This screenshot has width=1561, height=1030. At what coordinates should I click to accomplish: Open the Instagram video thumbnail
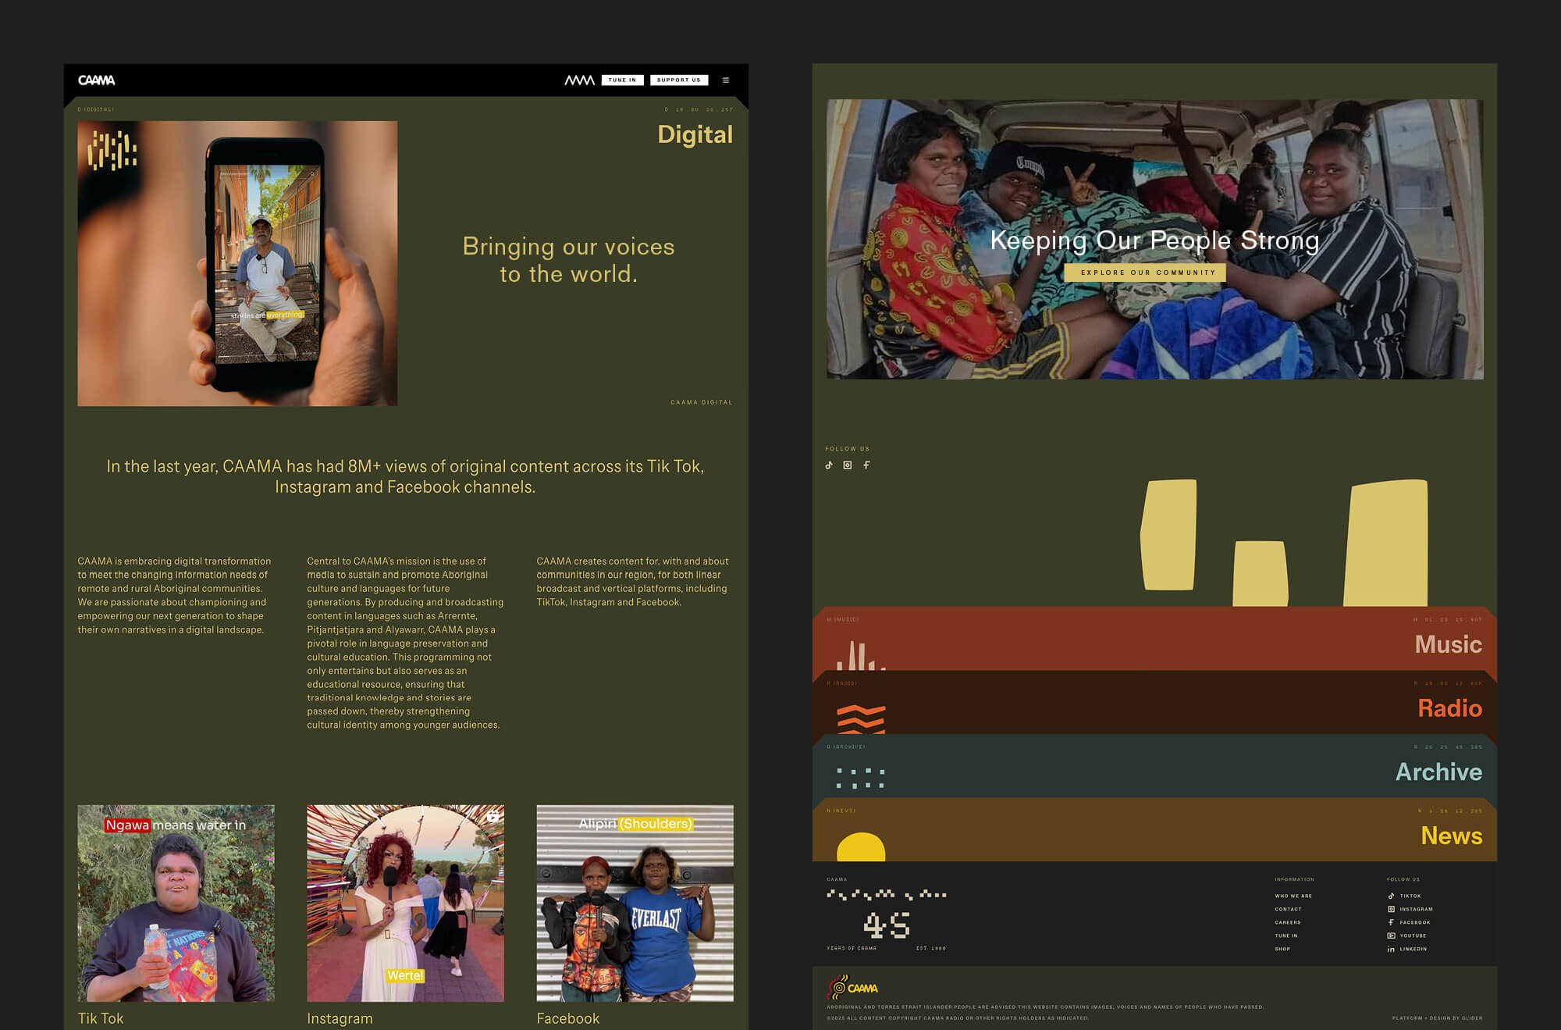(405, 903)
